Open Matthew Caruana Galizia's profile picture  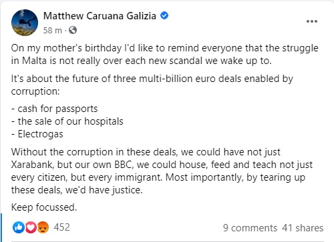[x=25, y=23]
